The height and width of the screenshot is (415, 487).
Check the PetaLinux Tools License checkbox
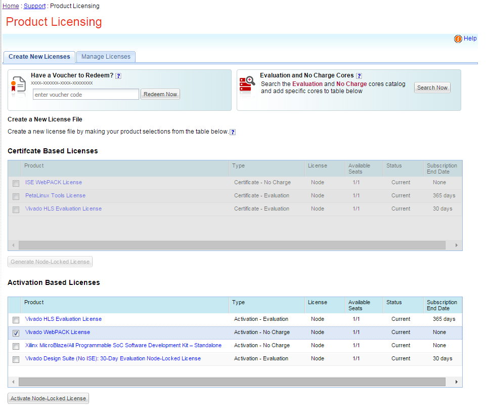(x=16, y=196)
